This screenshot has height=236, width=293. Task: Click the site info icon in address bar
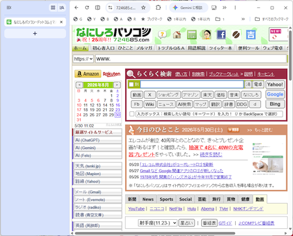110,8
